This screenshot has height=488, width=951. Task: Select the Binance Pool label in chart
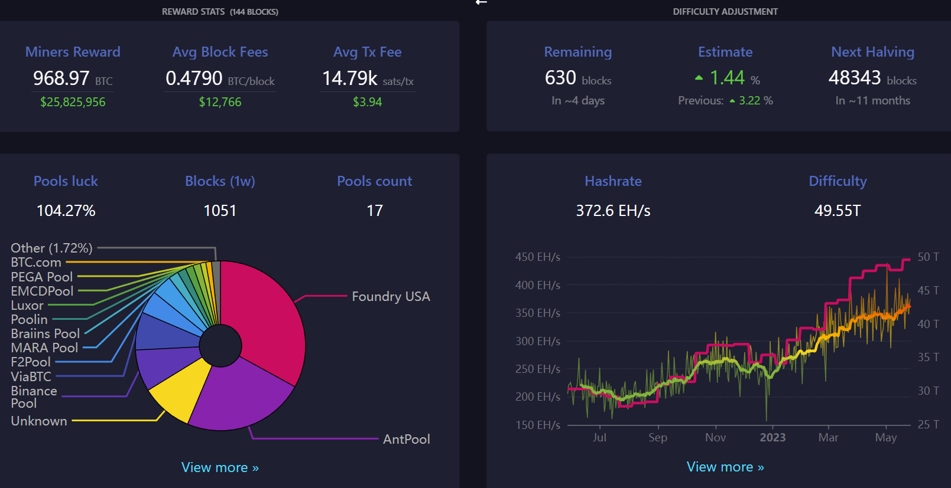pyautogui.click(x=34, y=397)
